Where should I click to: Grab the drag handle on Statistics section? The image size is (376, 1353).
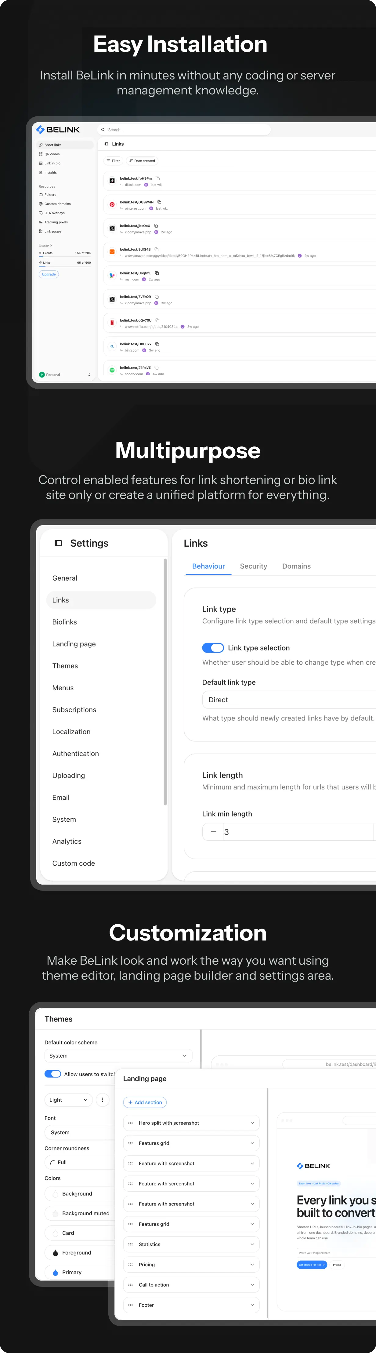(x=131, y=1244)
